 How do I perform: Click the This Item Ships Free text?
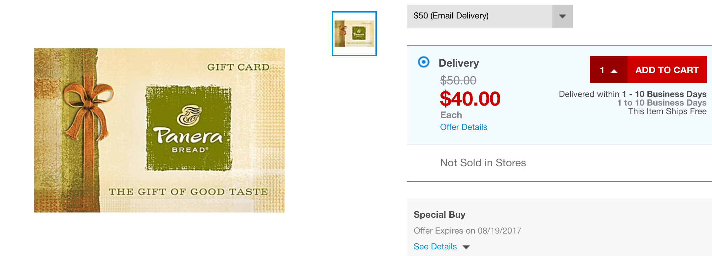(x=667, y=112)
